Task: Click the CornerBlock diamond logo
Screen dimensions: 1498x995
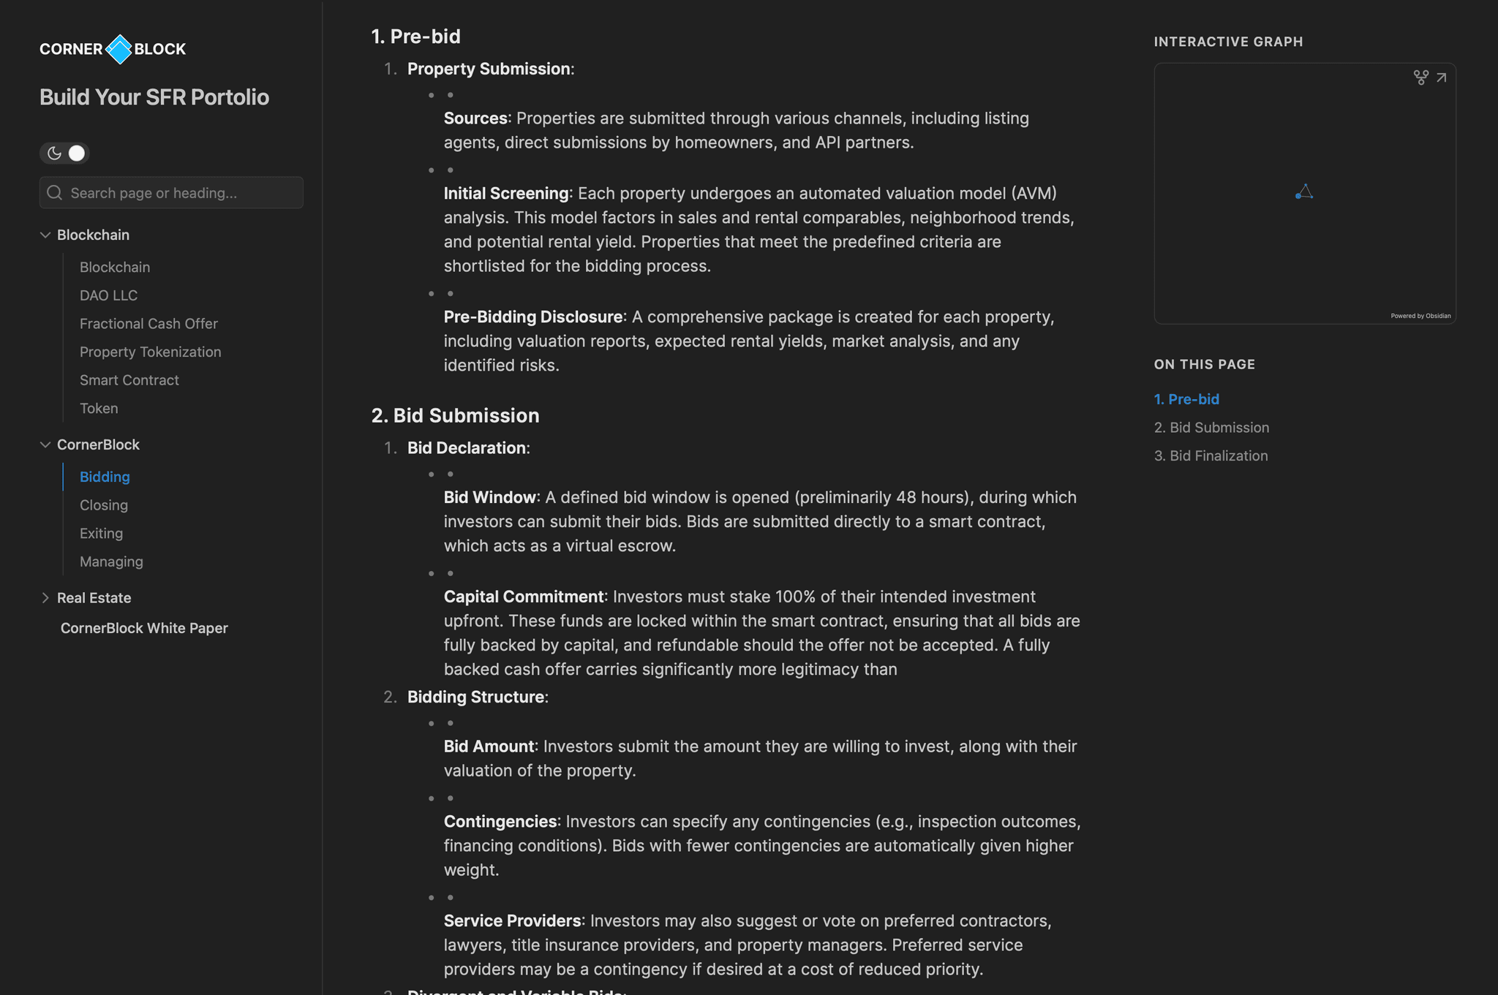Action: 118,49
